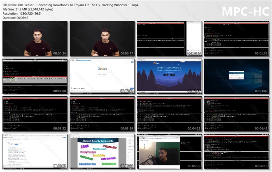
Task: Click the 'File Size: 21.9 MB' line
Action: pos(28,10)
